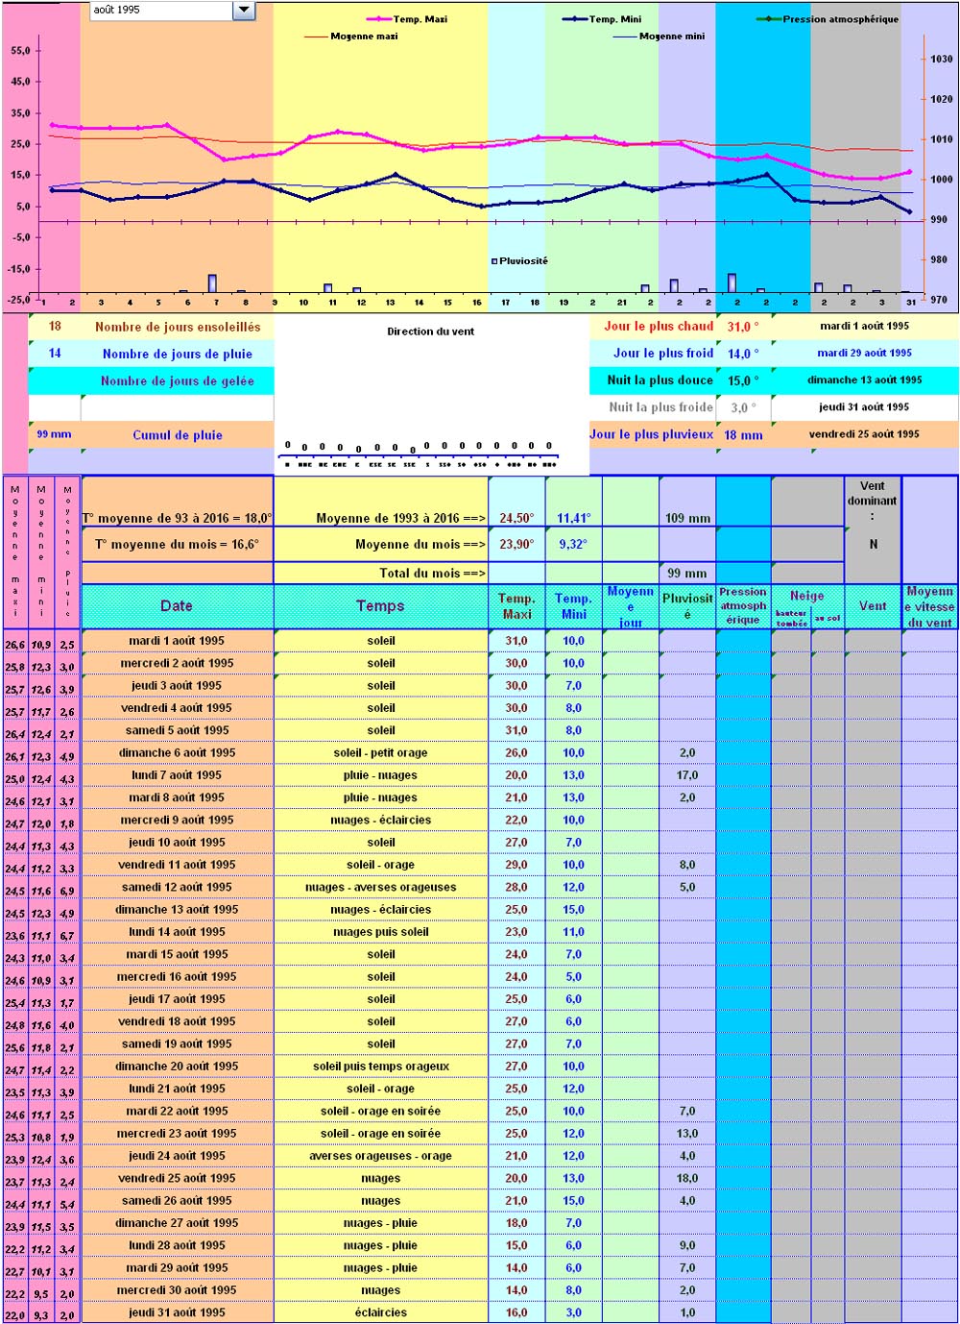This screenshot has height=1324, width=960.
Task: Click the Temp. Maxi legend marker
Action: tap(379, 19)
